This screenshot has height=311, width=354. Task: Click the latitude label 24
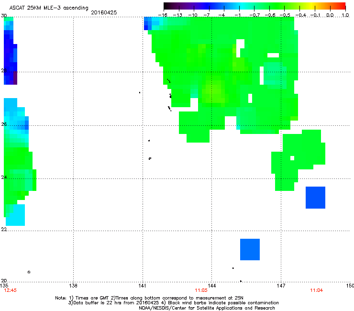coord(4,178)
